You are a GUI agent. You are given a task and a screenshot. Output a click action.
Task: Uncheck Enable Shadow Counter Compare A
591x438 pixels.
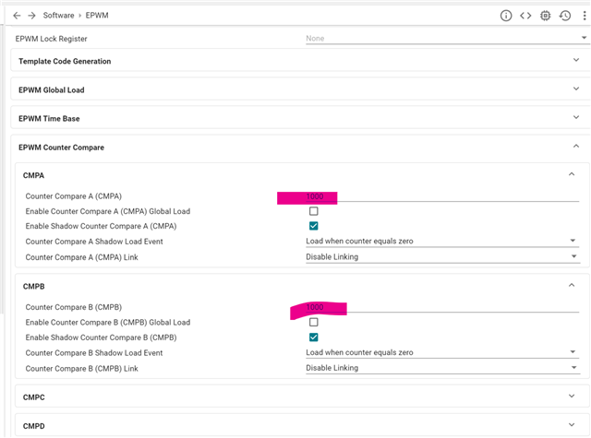point(314,226)
